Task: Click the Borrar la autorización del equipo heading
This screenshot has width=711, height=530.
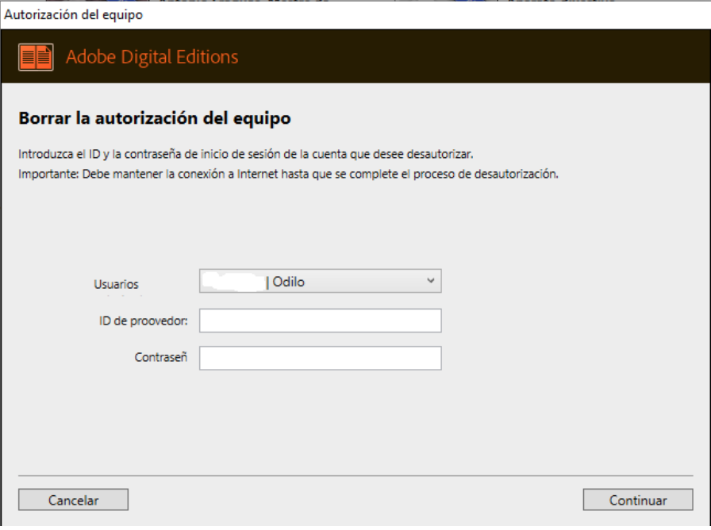Action: (x=154, y=119)
